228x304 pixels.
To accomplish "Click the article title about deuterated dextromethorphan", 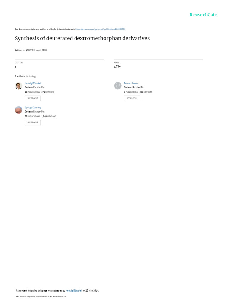I will pyautogui.click(x=82, y=38).
